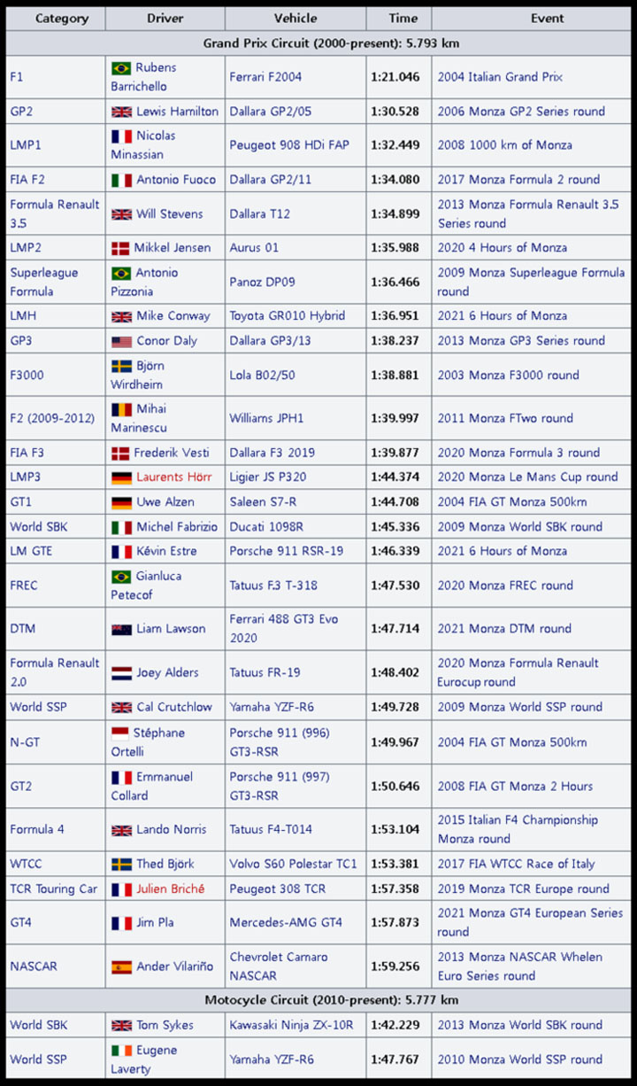
Task: Follow the Lewis Hamilton driver link
Action: click(177, 112)
